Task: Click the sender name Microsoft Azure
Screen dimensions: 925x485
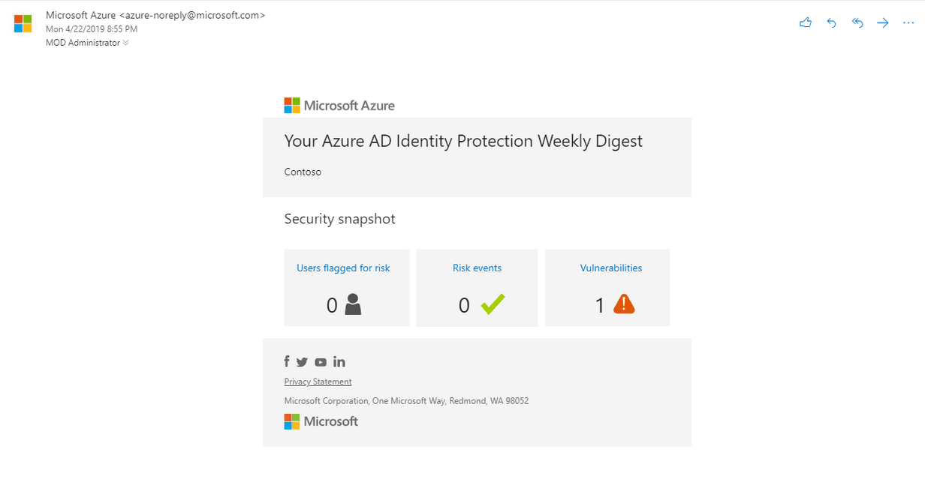Action: (80, 15)
